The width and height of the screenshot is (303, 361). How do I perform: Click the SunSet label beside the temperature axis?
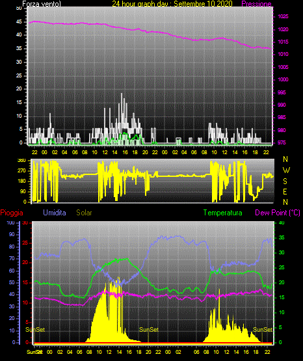263,330
